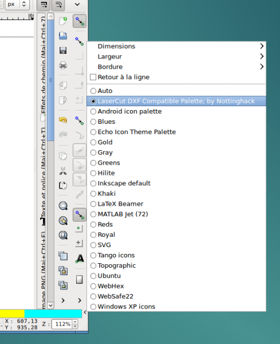Duplicate selected objects icon
The height and width of the screenshot is (344, 280).
coord(63,256)
